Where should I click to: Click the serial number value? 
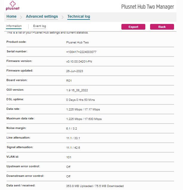click(81, 52)
